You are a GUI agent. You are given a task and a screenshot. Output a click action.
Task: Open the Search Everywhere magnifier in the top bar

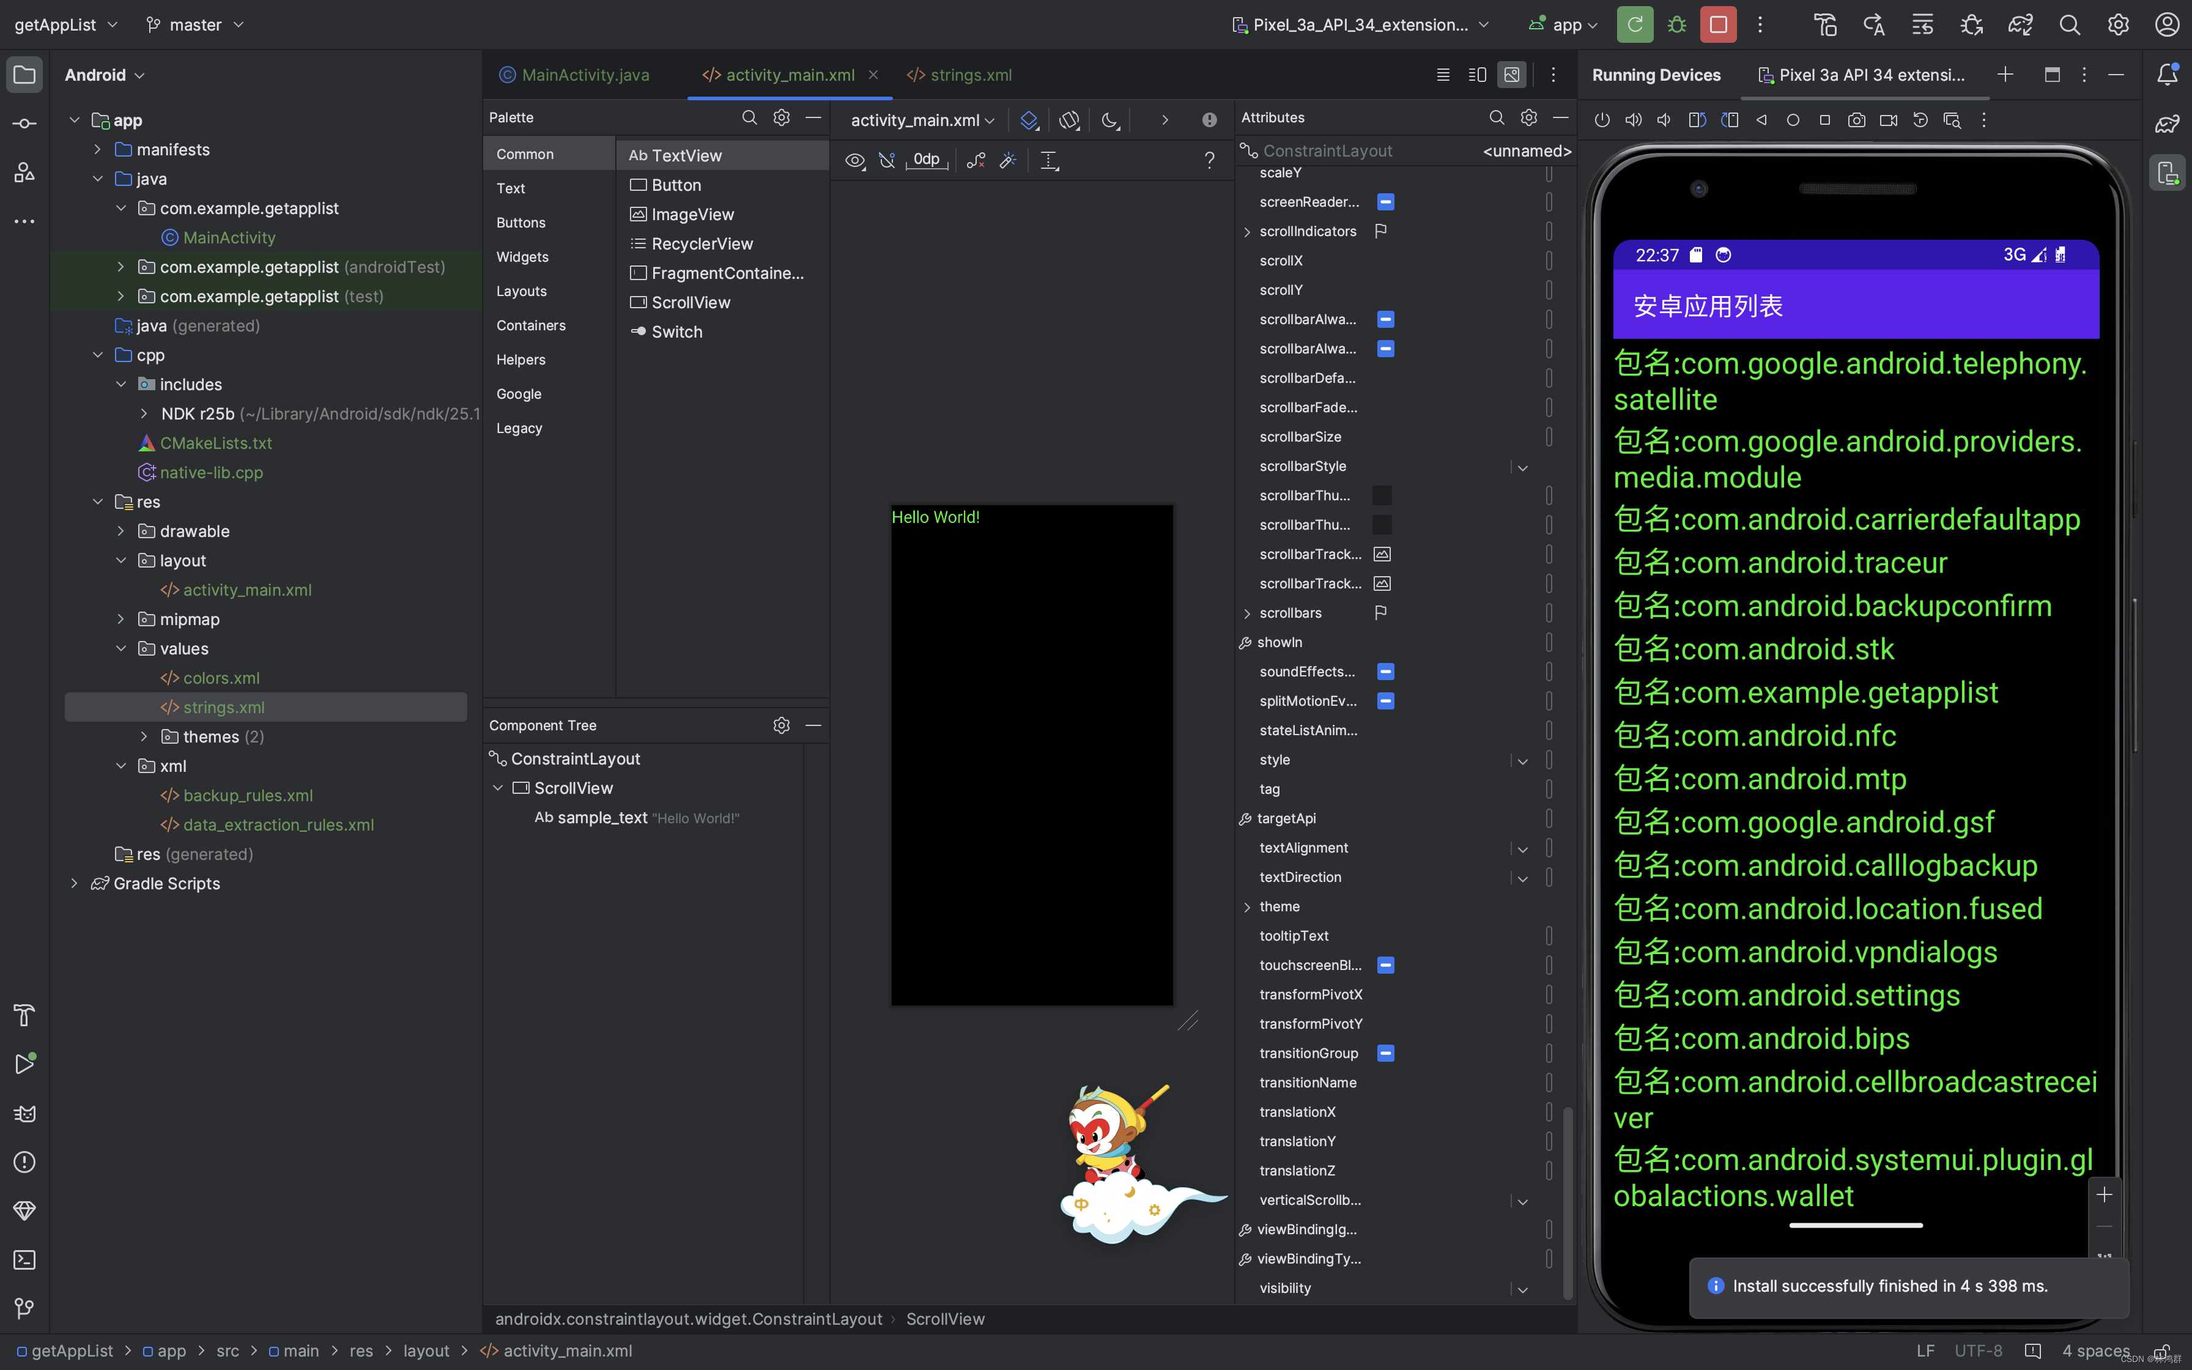pyautogui.click(x=2069, y=24)
